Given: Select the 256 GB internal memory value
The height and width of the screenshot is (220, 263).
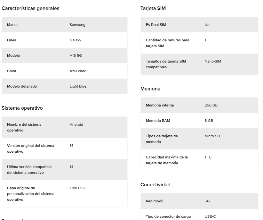Looking at the screenshot, I should [211, 105].
